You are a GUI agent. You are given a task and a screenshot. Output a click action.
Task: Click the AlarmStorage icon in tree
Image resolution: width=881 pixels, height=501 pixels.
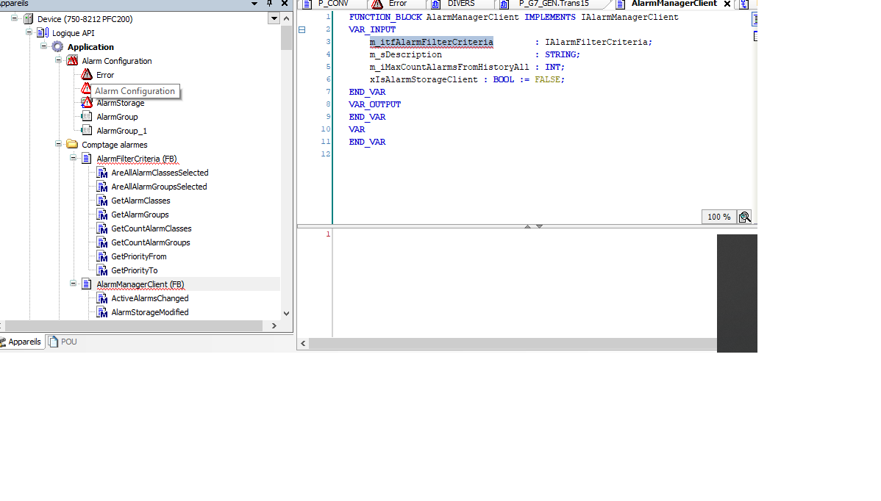pos(87,103)
